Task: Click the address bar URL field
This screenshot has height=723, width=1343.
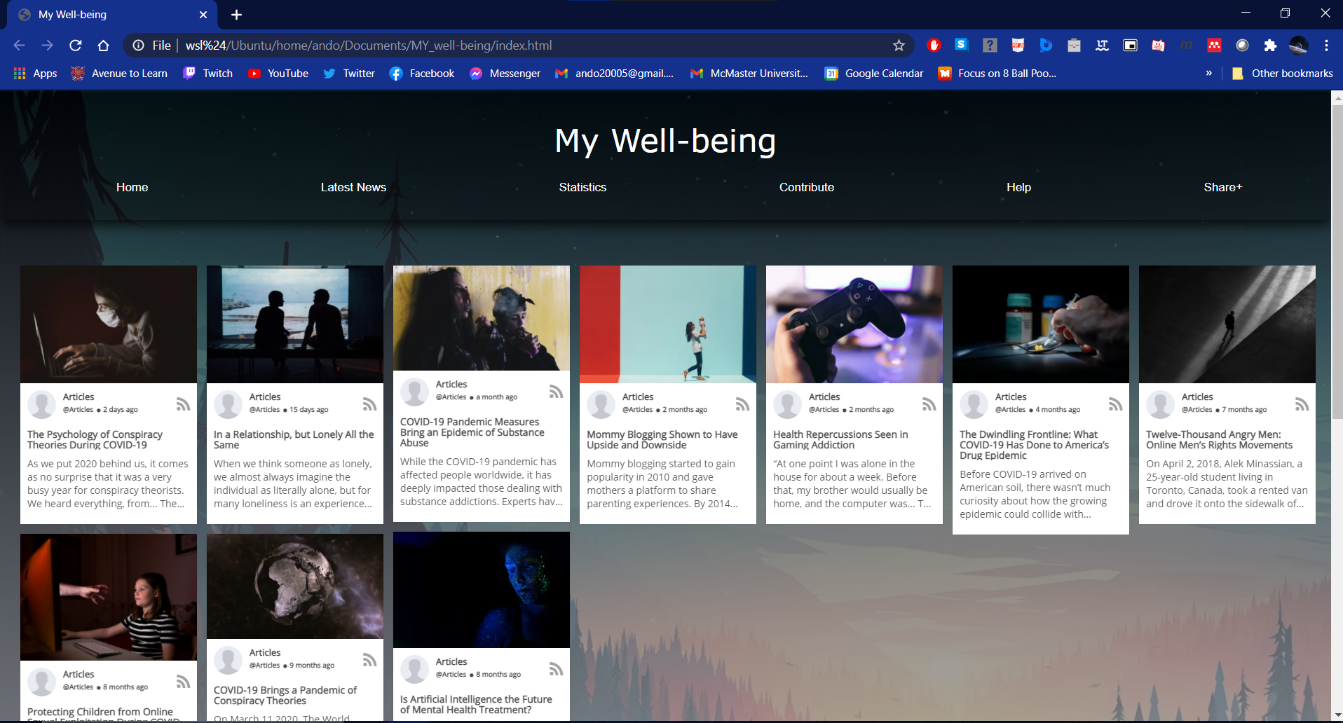Action: pos(519,46)
